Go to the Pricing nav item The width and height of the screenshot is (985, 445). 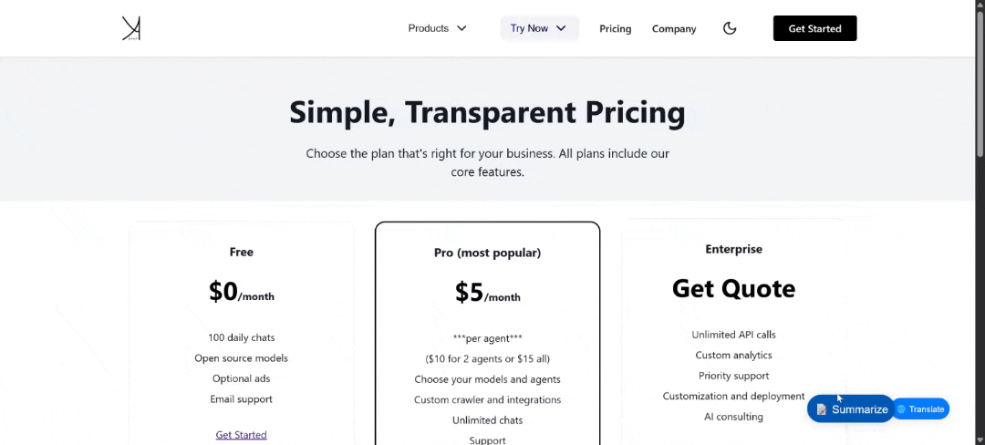pos(616,29)
